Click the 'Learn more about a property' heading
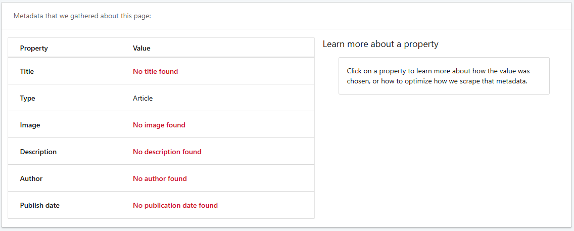574x231 pixels. pyautogui.click(x=380, y=44)
